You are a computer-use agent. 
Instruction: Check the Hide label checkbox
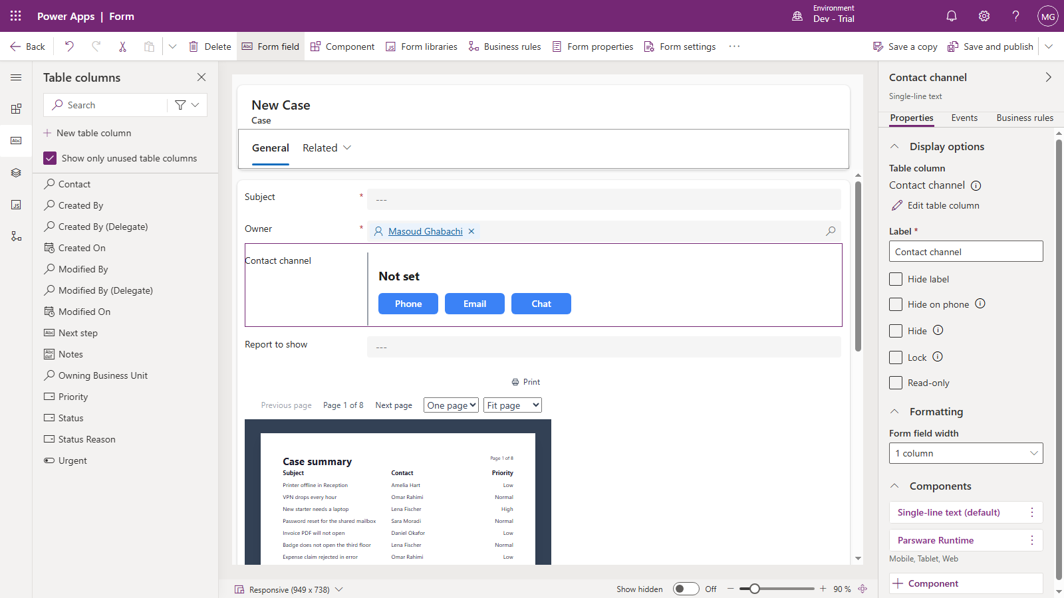(x=896, y=279)
